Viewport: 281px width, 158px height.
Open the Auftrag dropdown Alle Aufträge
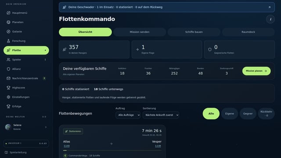[x=128, y=115]
